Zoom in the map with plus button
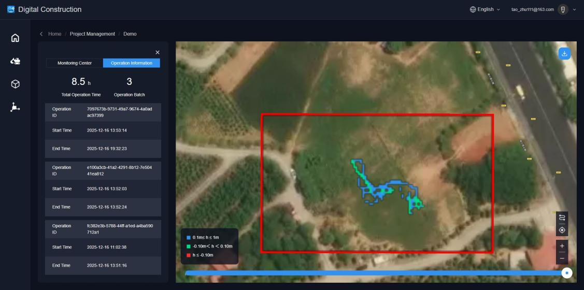Screen dimensions: 584x290 coord(562,245)
